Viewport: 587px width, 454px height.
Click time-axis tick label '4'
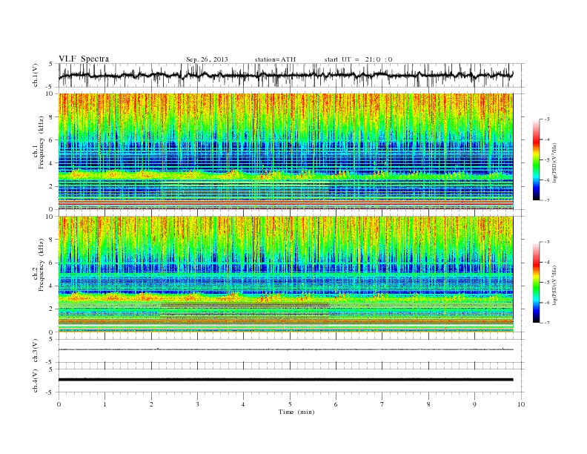243,404
